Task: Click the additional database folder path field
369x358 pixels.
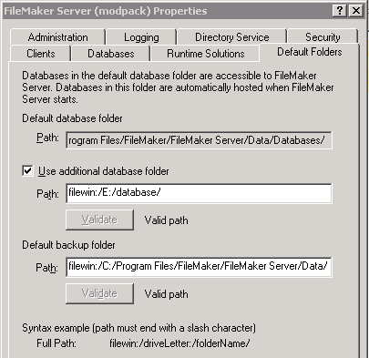Action: (x=199, y=193)
